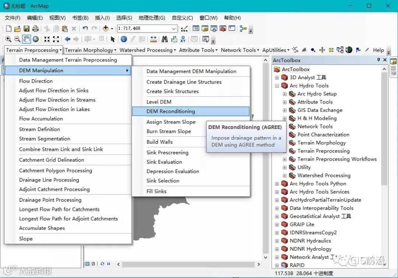Activate the Identify info tool
The image size is (398, 278).
(124, 39)
